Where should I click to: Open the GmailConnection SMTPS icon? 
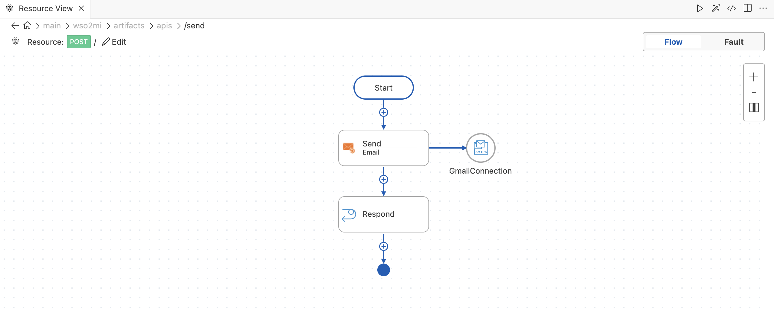(480, 148)
